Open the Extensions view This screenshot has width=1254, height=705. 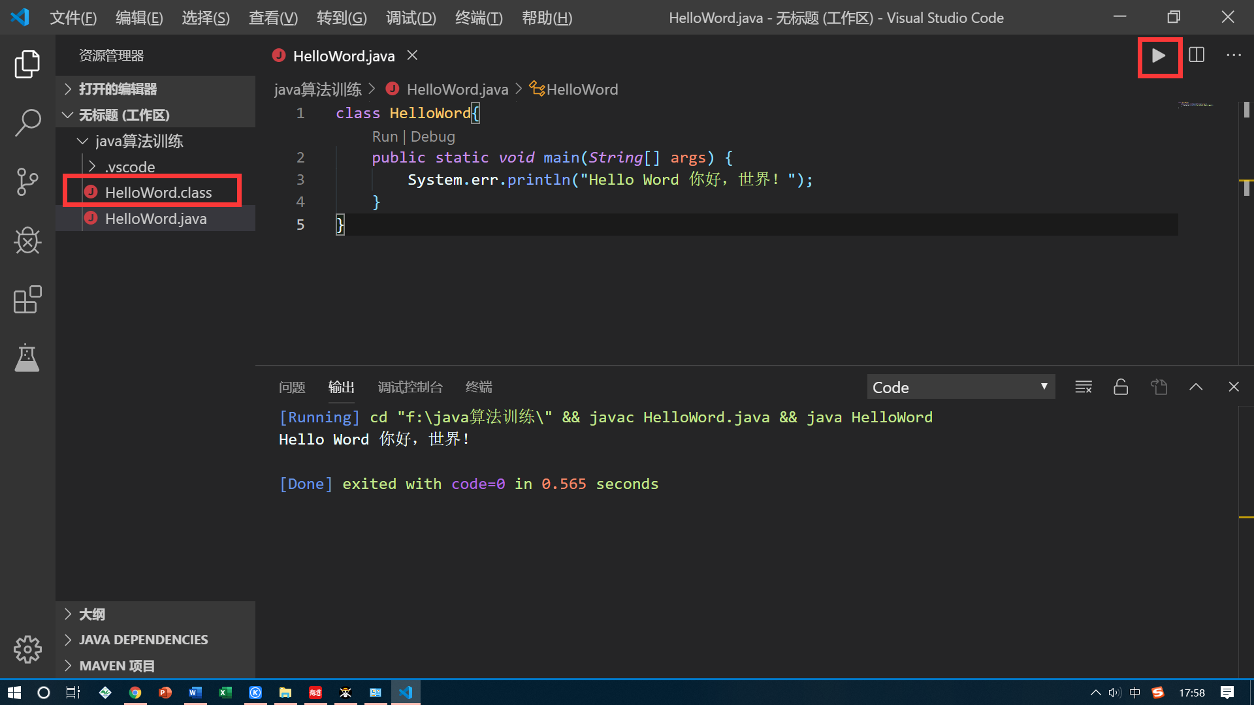27,300
